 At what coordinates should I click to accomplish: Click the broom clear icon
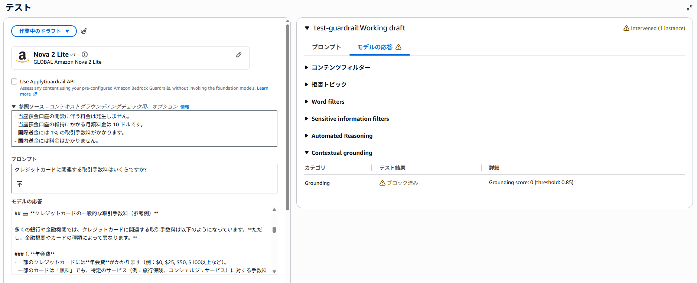pos(84,31)
